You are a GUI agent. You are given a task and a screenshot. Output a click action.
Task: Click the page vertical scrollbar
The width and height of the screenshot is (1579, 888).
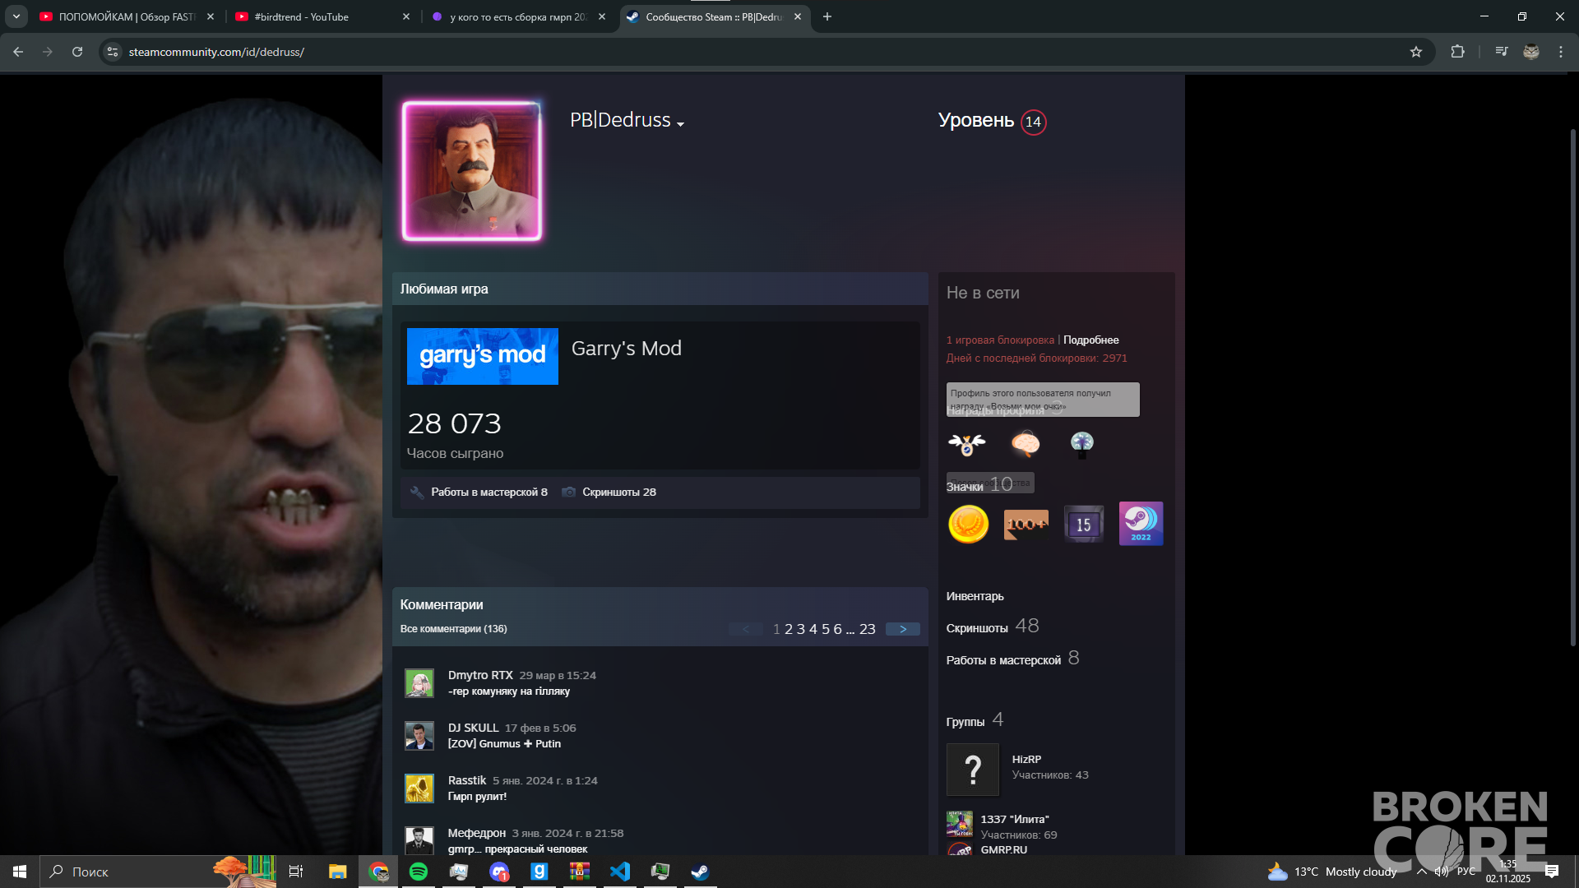click(1572, 386)
